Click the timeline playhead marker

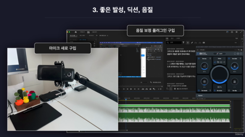[126, 99]
